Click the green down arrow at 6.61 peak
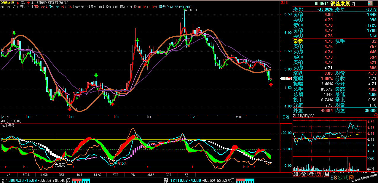Screen dimensions: 378x183 184,10
